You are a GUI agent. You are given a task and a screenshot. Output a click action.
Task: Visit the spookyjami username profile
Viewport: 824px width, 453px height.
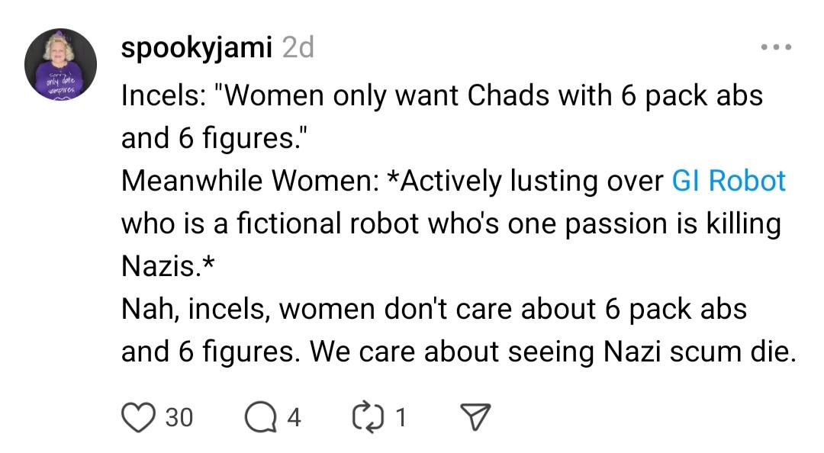click(x=196, y=48)
